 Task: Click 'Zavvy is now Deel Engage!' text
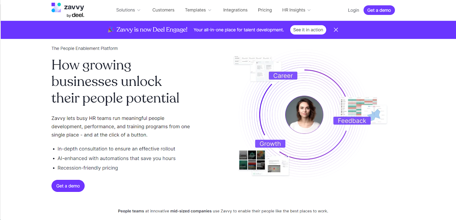click(152, 30)
